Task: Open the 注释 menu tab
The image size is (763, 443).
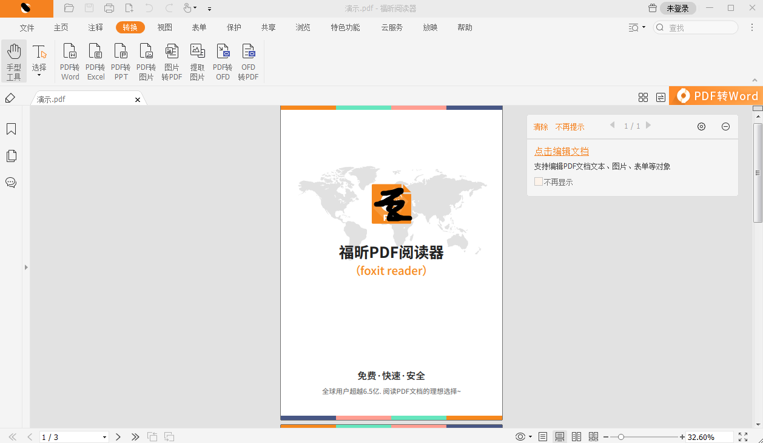Action: tap(96, 28)
